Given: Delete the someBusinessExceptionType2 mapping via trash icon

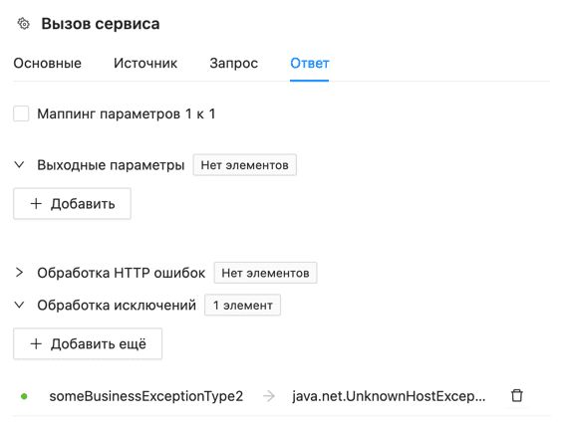Looking at the screenshot, I should [x=517, y=395].
